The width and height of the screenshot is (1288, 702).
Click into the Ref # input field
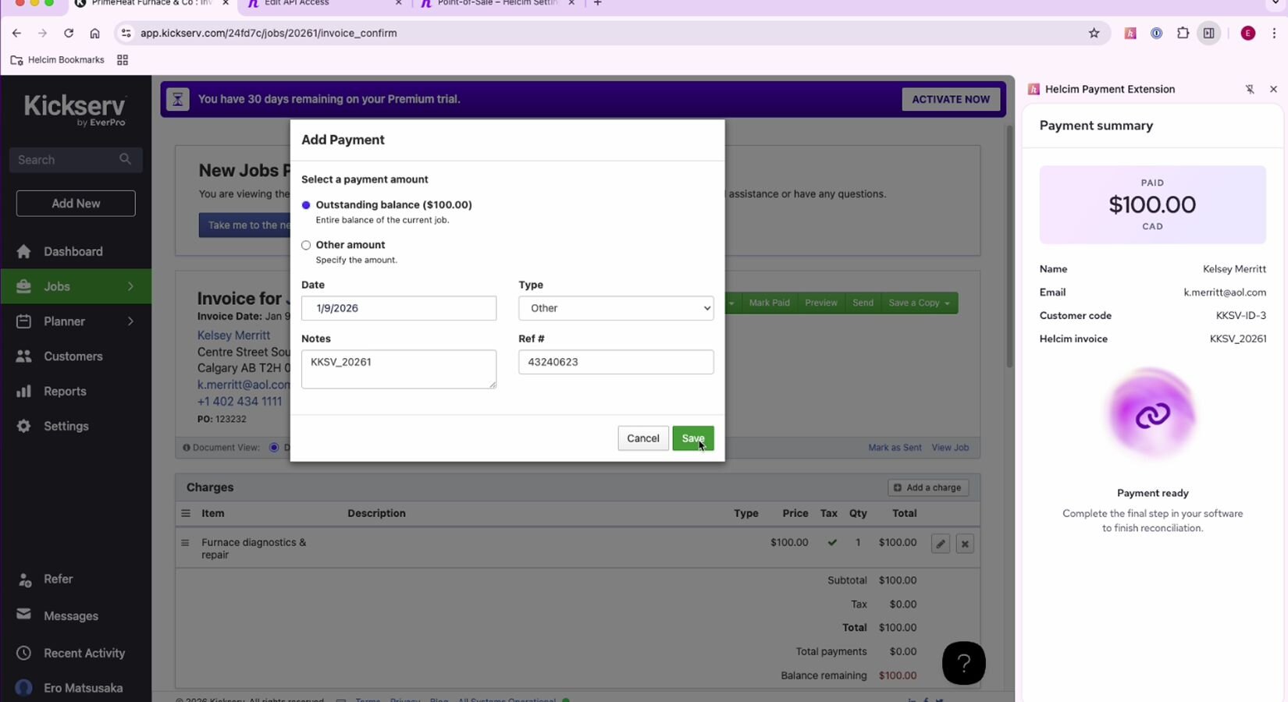615,362
